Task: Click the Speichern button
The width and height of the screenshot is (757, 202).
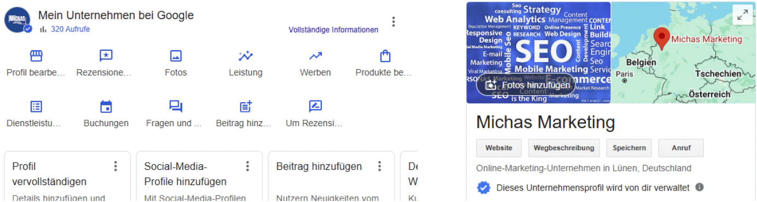Action: 629,148
